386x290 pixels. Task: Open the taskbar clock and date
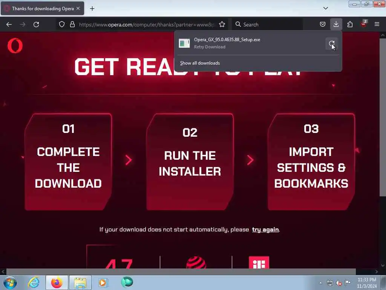(367, 283)
